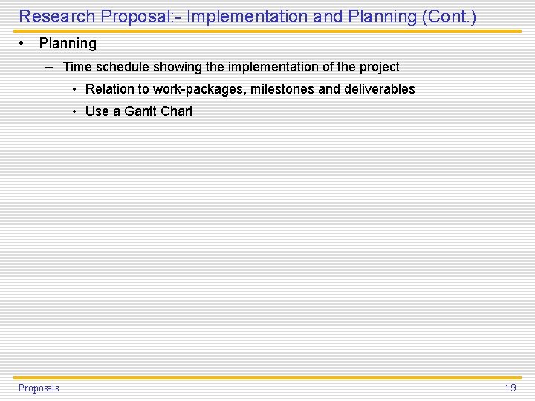
Task: Click the 'Proposals' footer label
Action: pos(39,388)
